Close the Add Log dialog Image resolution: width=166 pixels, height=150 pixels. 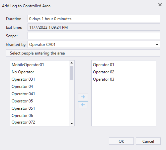[x=160, y=5]
